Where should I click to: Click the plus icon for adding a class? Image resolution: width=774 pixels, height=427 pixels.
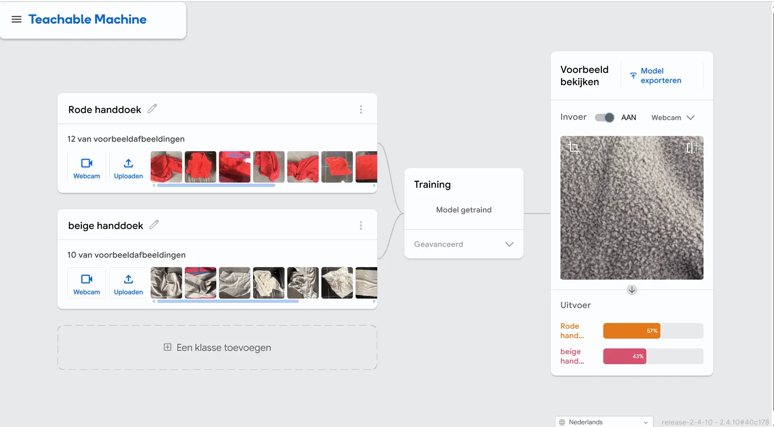[167, 347]
